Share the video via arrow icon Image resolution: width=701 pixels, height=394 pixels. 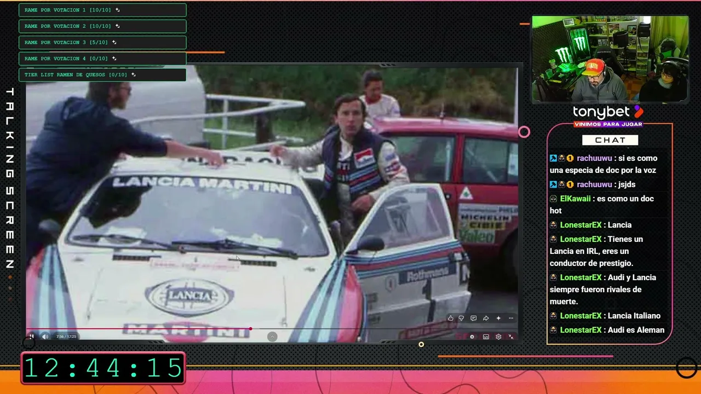tap(485, 318)
